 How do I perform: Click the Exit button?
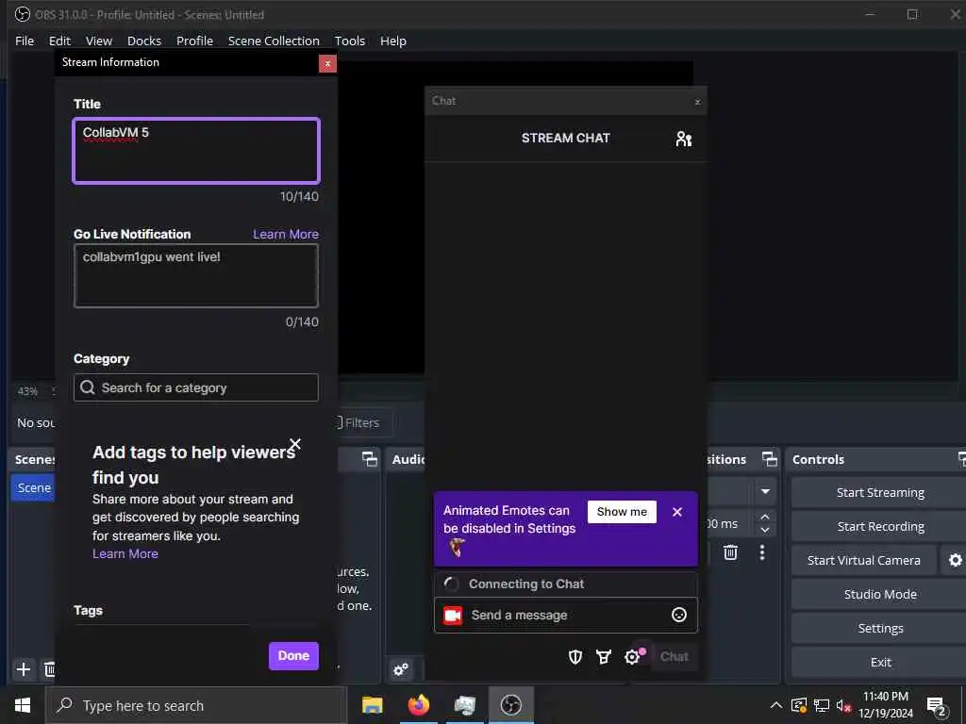pyautogui.click(x=880, y=662)
